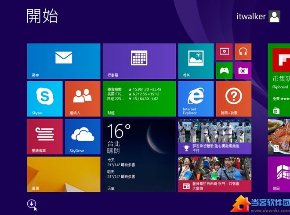This screenshot has height=215, width=290.
Task: Open the Games tile with controller
Action: click(224, 70)
